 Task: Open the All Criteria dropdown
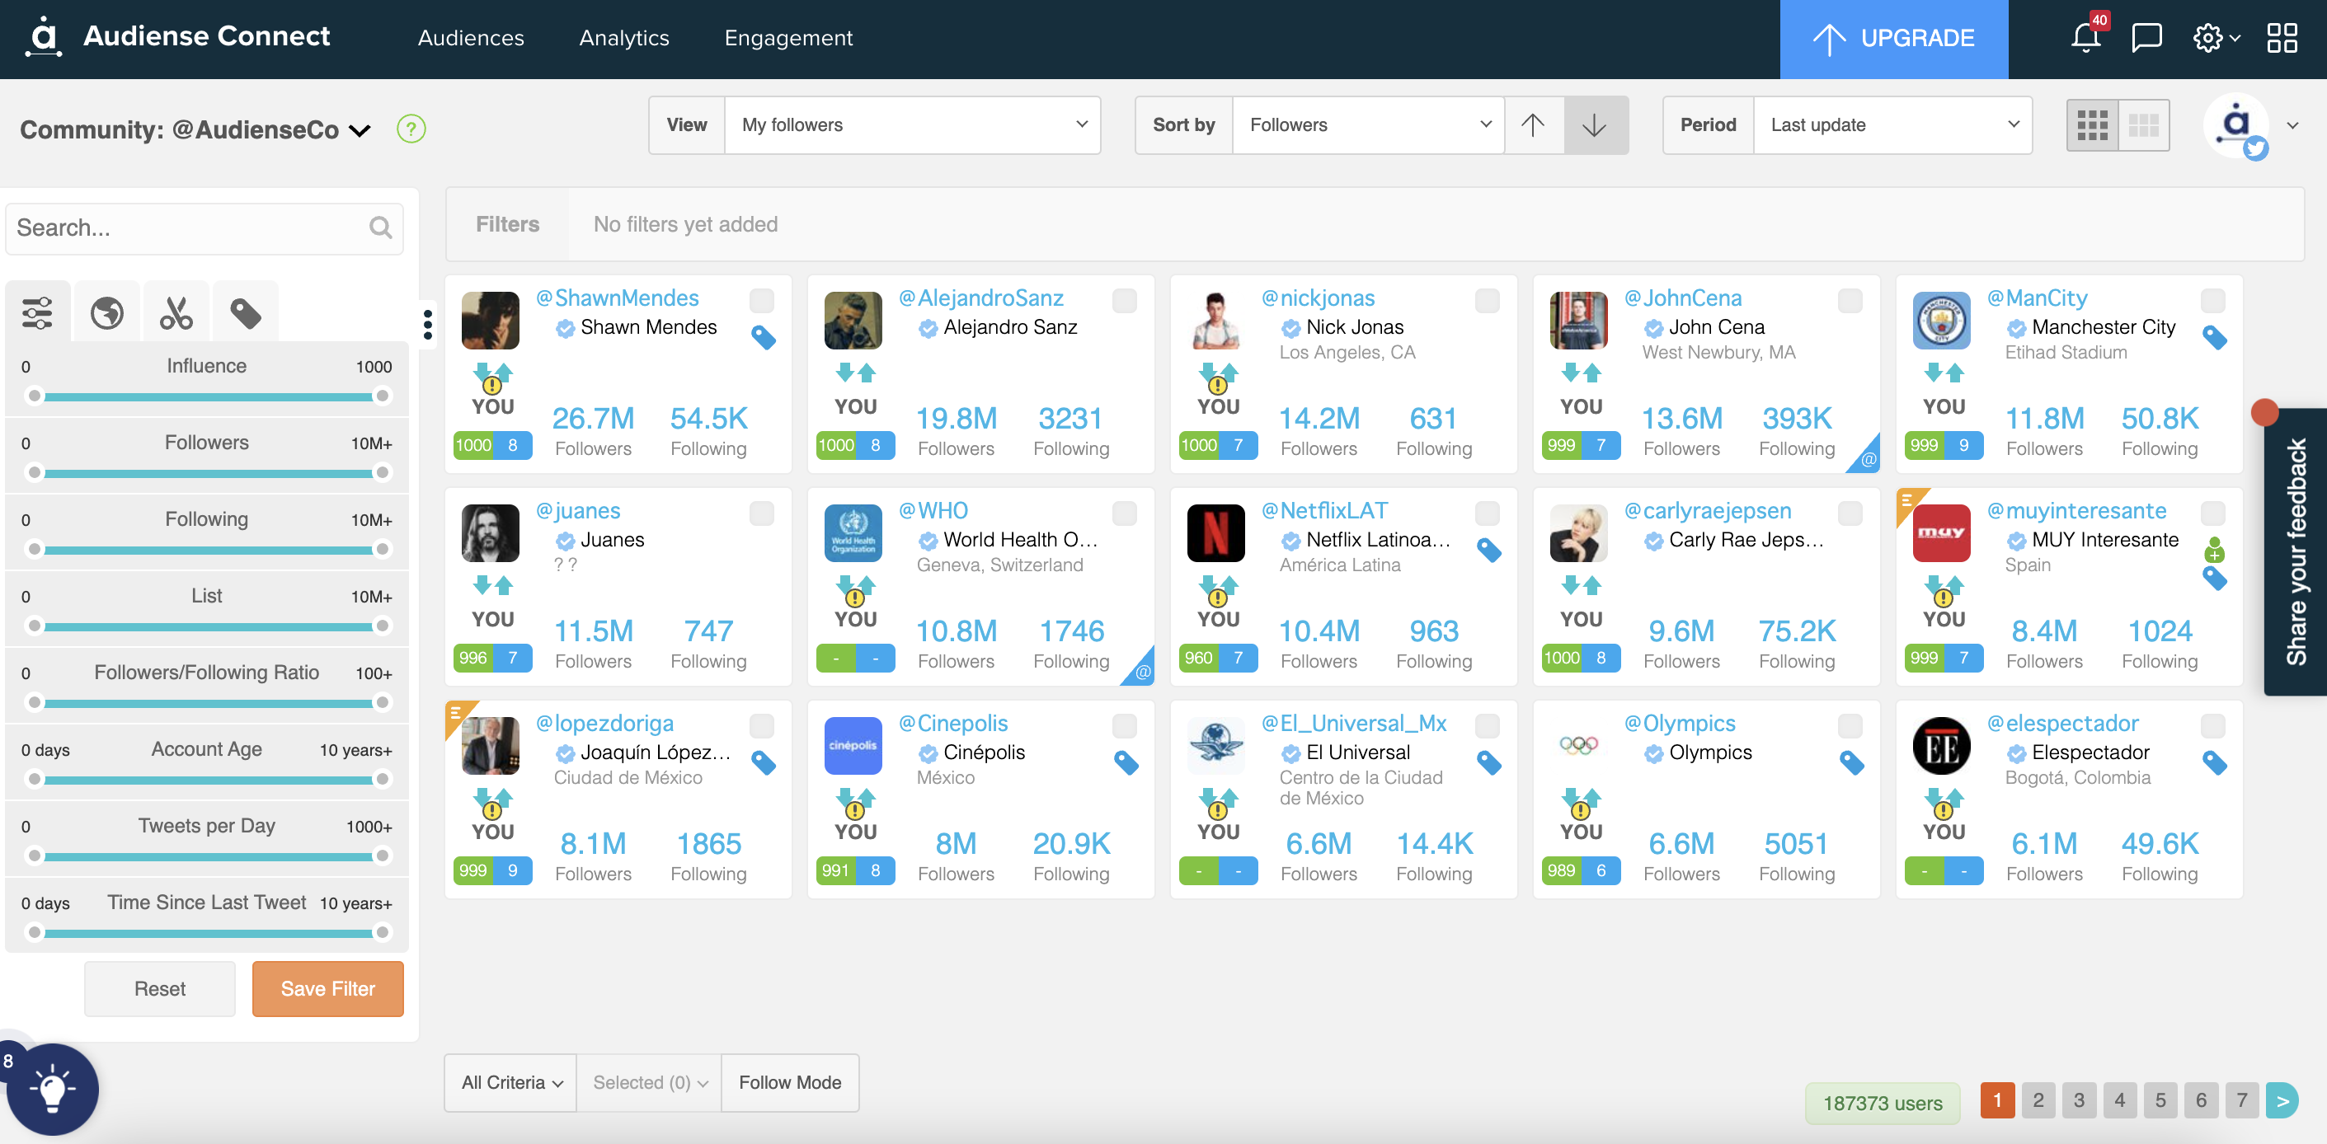click(x=510, y=1081)
